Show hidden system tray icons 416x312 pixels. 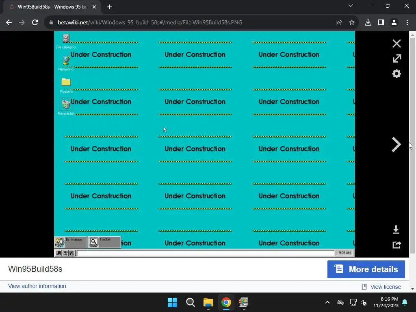click(x=327, y=302)
